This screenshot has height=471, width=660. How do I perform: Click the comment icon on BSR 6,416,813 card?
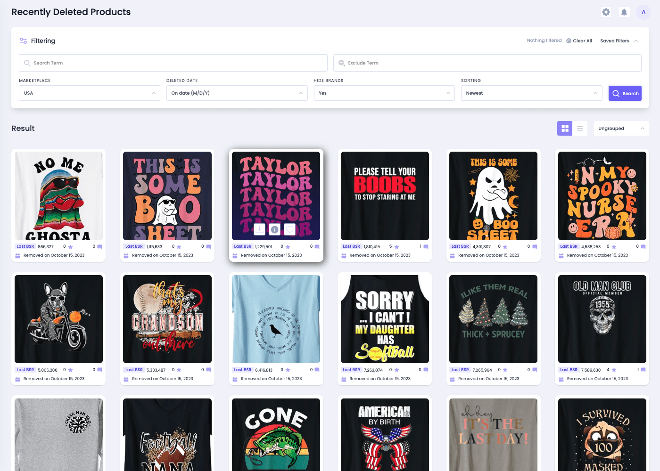coord(317,370)
